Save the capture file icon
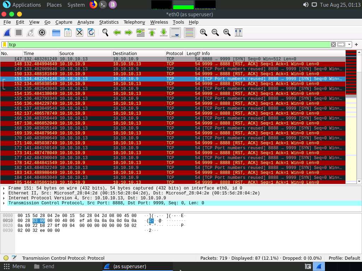Screen dimensions: 362x271 (x=68, y=32)
